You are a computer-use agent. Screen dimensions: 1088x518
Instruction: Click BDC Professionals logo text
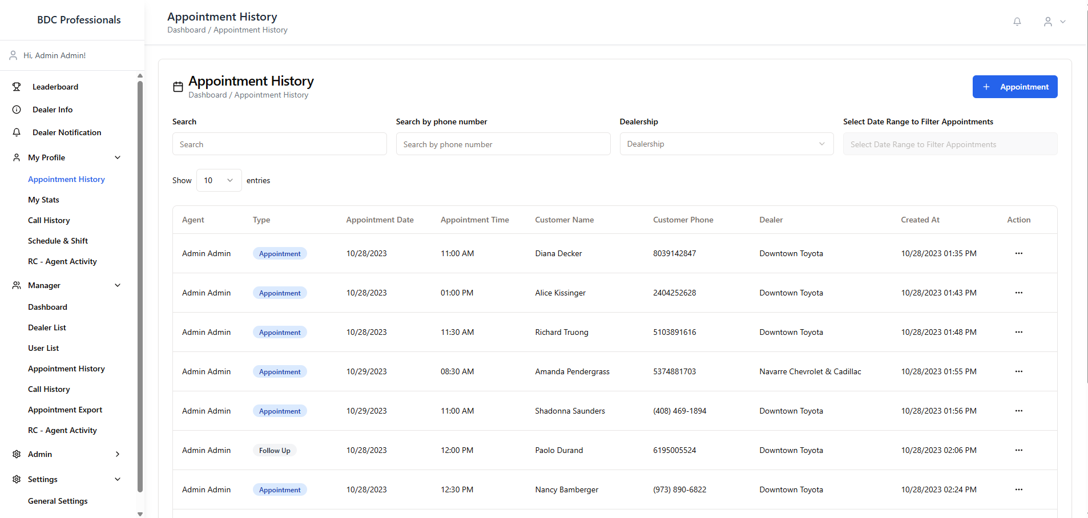[x=79, y=20]
